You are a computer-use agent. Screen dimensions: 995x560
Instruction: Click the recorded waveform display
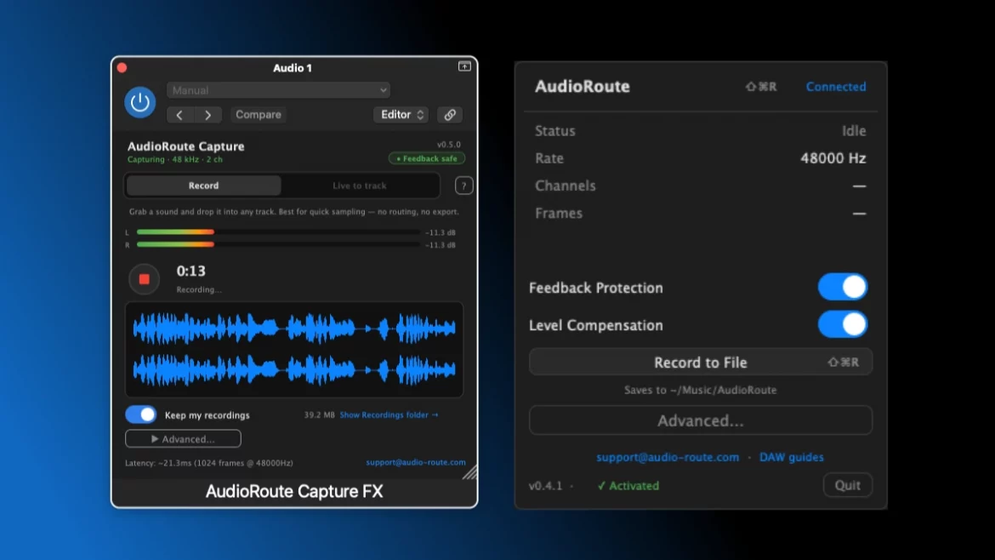294,350
